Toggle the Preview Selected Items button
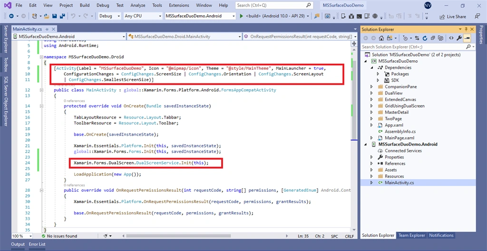The width and height of the screenshot is (487, 251). (467, 38)
